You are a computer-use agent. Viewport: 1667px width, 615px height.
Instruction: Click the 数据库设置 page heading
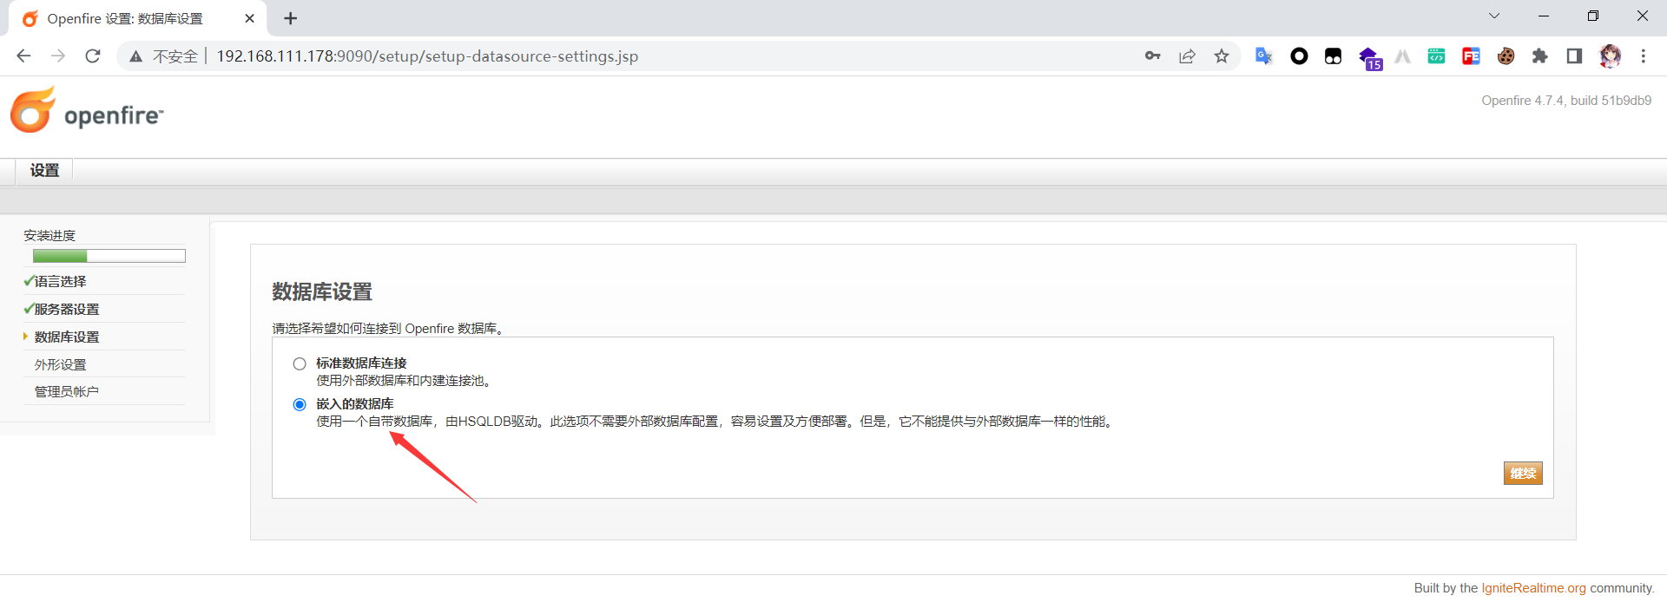(x=322, y=292)
